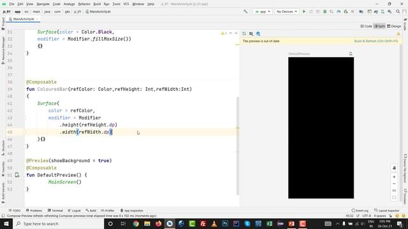Open the Build menu
Image resolution: width=408 pixels, height=229 pixels.
click(97, 4)
